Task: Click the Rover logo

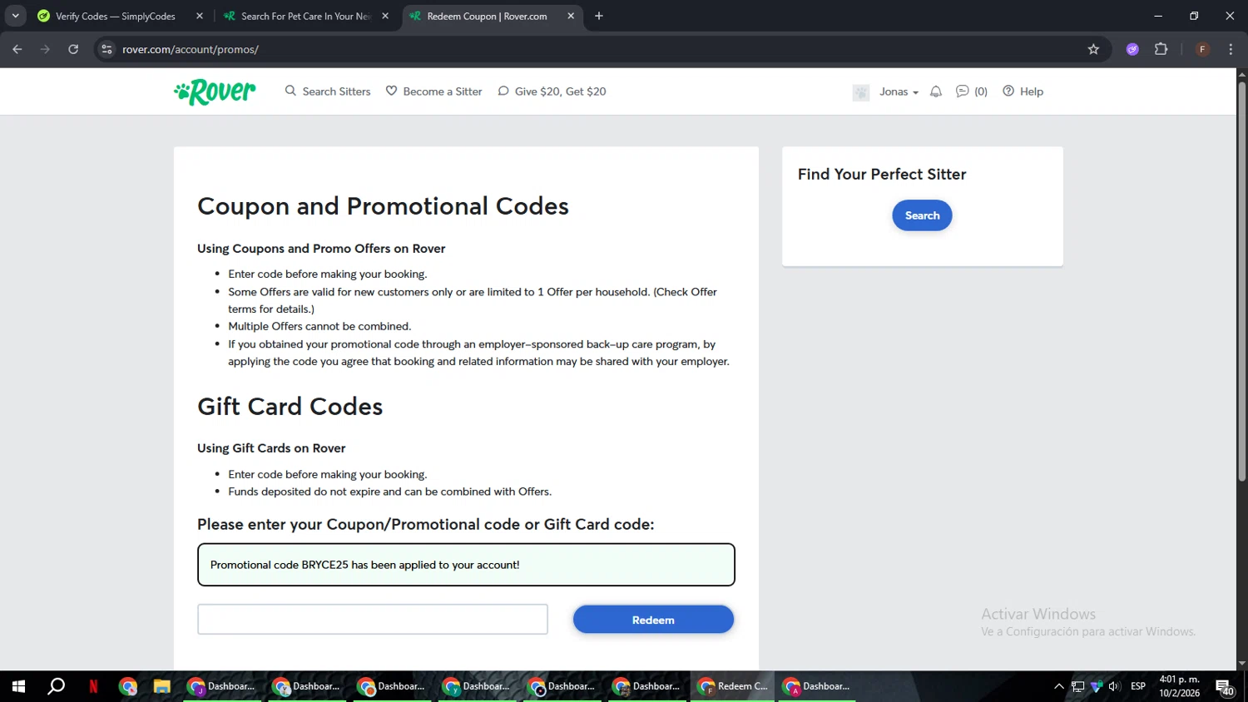Action: pyautogui.click(x=215, y=91)
